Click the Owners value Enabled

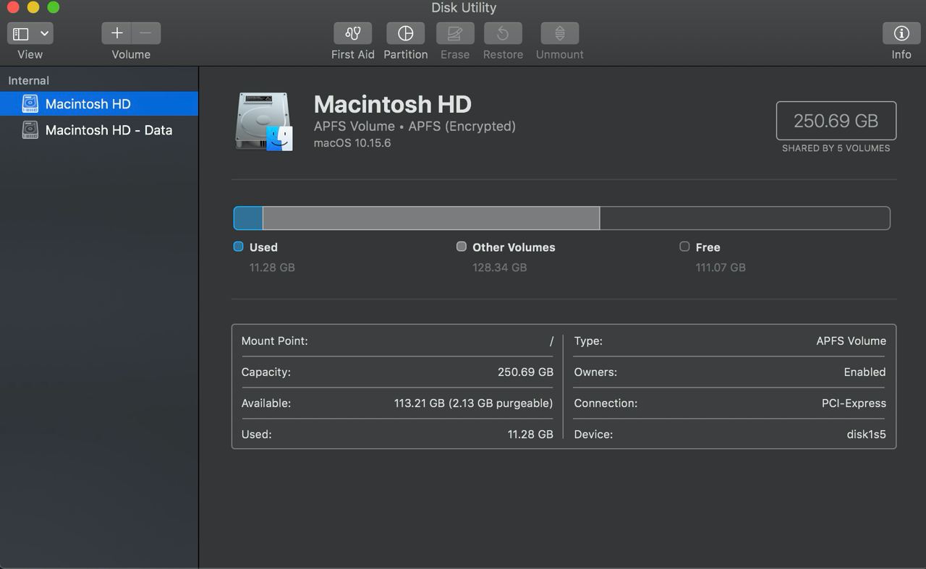point(865,372)
